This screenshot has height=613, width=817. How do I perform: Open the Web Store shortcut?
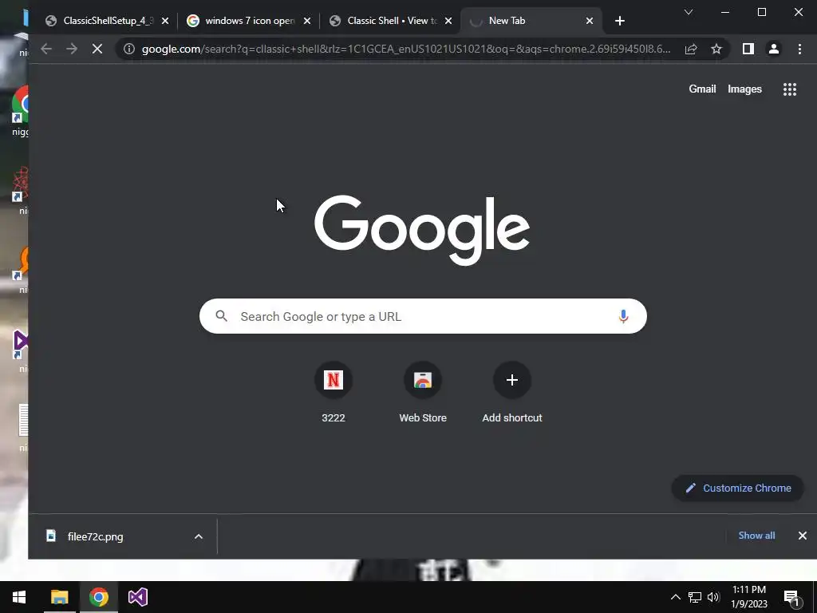coord(423,391)
